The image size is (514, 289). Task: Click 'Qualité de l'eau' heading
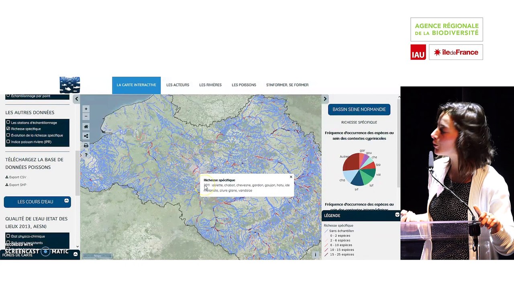click(x=36, y=222)
